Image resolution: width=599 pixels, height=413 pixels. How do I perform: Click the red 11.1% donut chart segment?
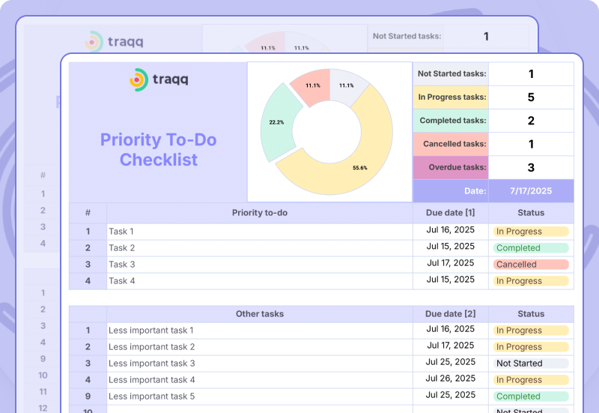point(314,86)
